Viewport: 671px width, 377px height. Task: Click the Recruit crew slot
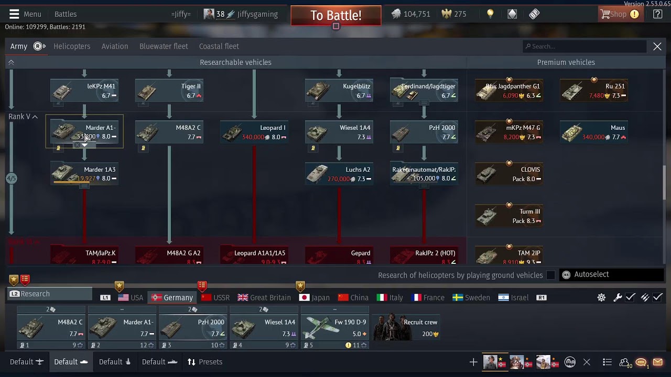click(x=406, y=328)
